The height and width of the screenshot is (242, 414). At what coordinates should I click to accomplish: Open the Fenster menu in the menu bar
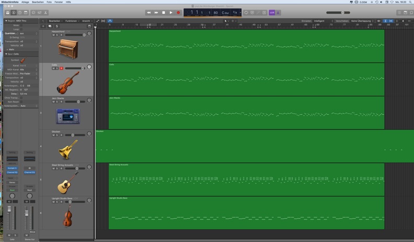[59, 2]
